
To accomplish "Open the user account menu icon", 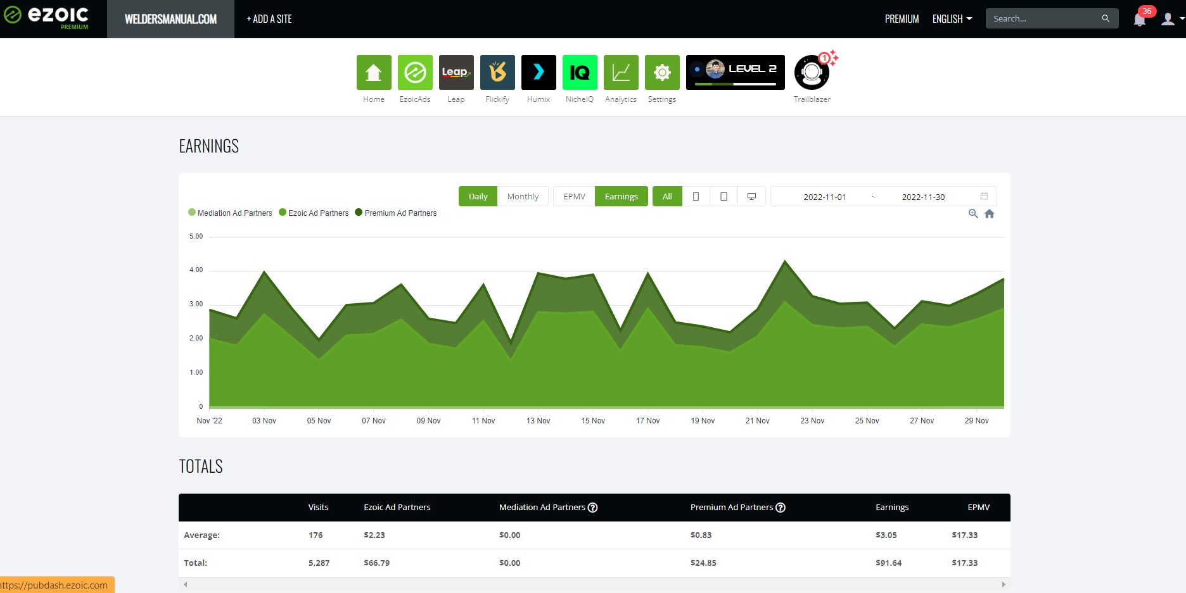I will 1168,19.
